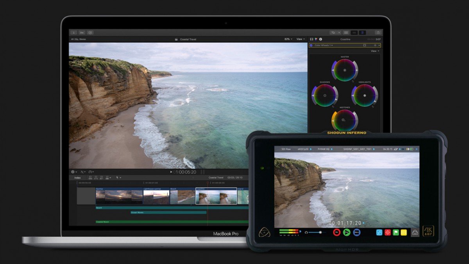Click the insert clip edit icon
469x264 pixels.
[x=96, y=178]
